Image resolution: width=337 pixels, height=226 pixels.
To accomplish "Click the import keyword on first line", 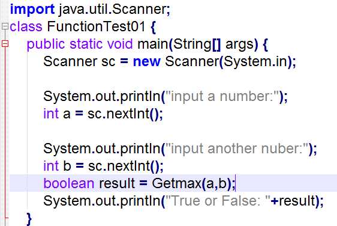I will pos(32,10).
